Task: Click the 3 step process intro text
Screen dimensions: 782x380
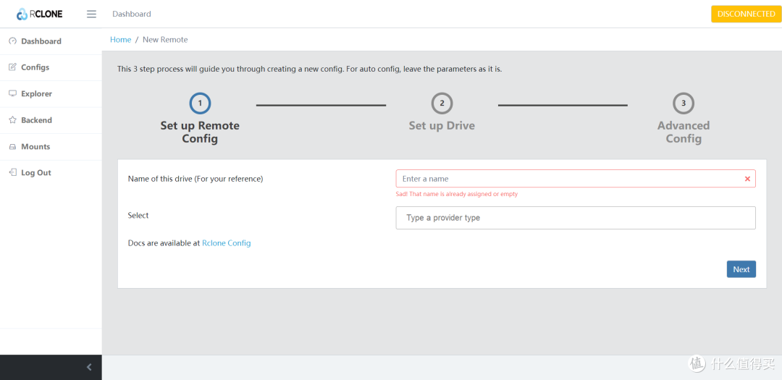Action: pyautogui.click(x=309, y=69)
